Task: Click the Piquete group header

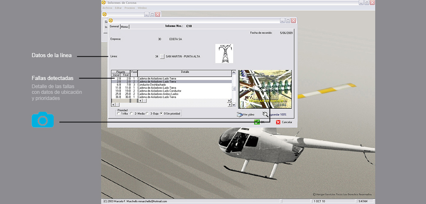Action: point(120,72)
